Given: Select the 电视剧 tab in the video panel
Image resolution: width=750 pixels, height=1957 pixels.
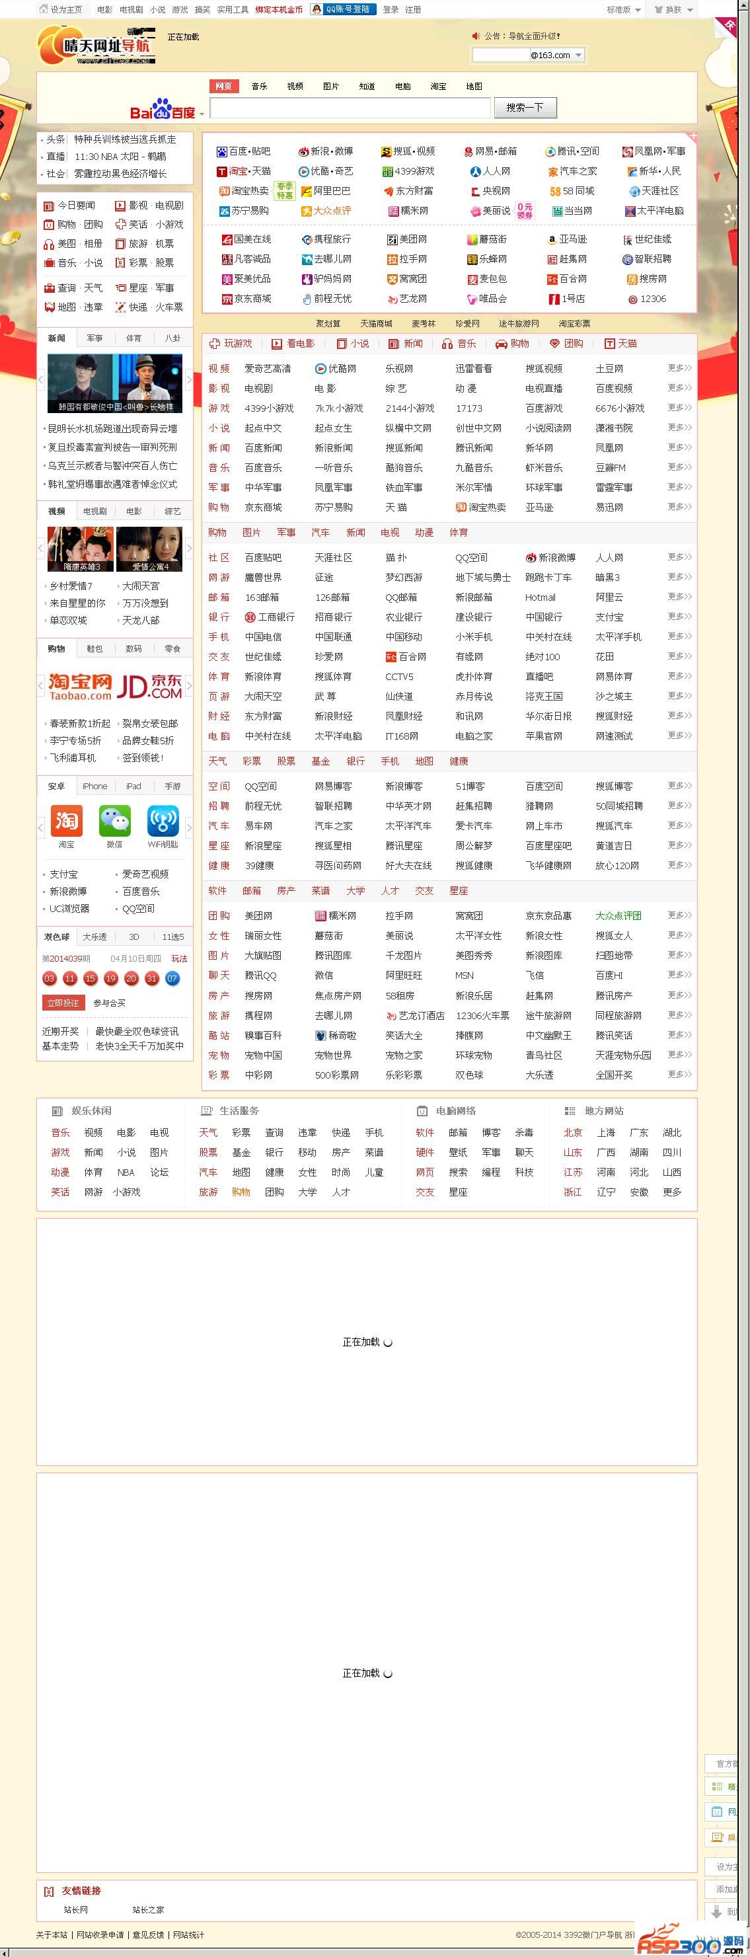Looking at the screenshot, I should coord(95,512).
